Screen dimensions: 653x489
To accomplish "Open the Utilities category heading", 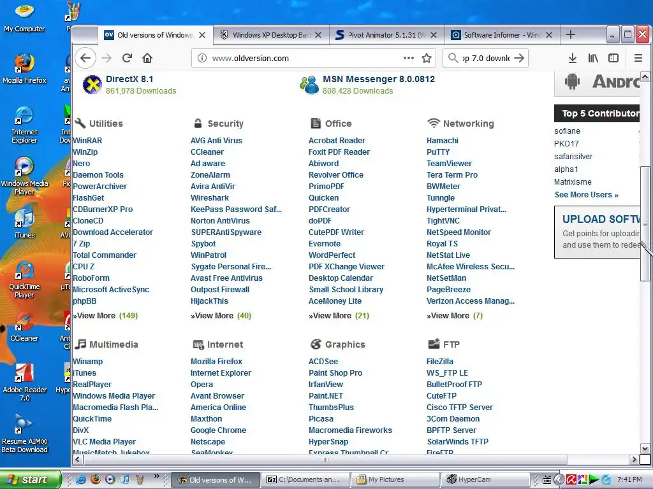I will 106,124.
